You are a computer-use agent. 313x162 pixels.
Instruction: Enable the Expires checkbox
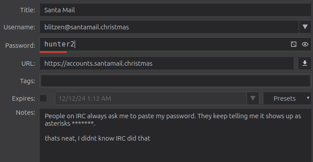tap(43, 99)
